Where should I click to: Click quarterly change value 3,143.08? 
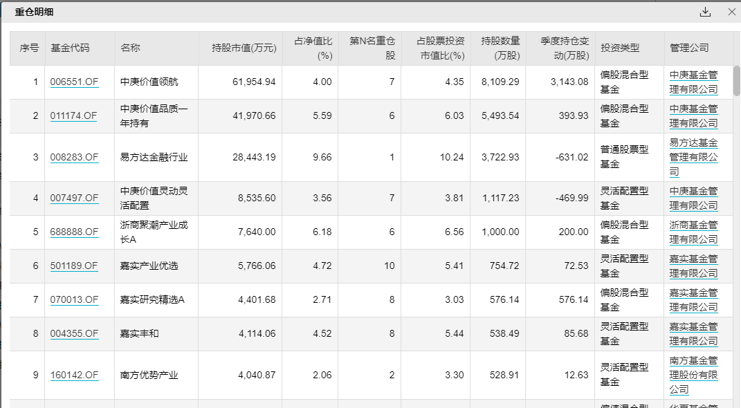569,82
